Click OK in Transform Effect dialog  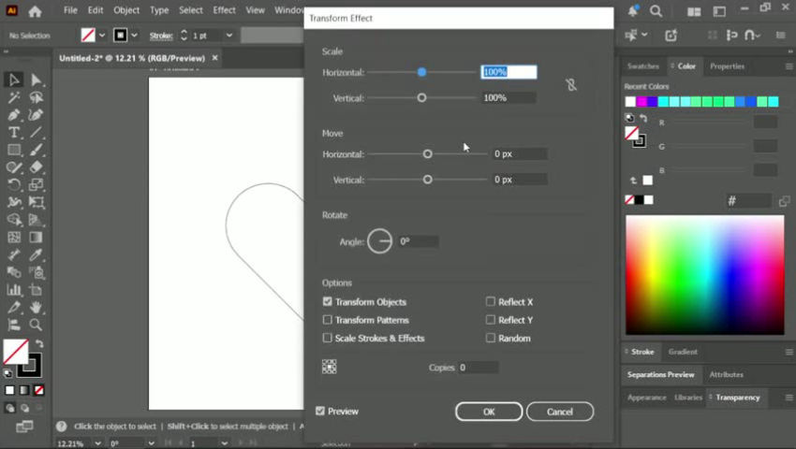[488, 412]
